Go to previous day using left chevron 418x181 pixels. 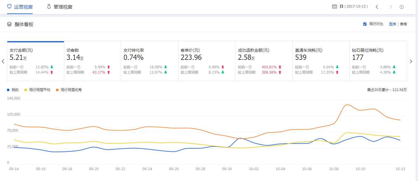pos(377,7)
